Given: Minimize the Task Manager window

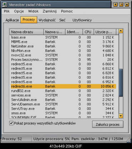Looking at the screenshot, I should point(116,5).
